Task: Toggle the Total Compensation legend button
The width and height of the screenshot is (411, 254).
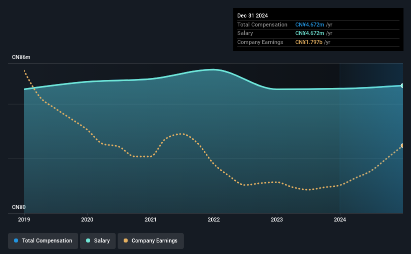Action: coord(43,240)
